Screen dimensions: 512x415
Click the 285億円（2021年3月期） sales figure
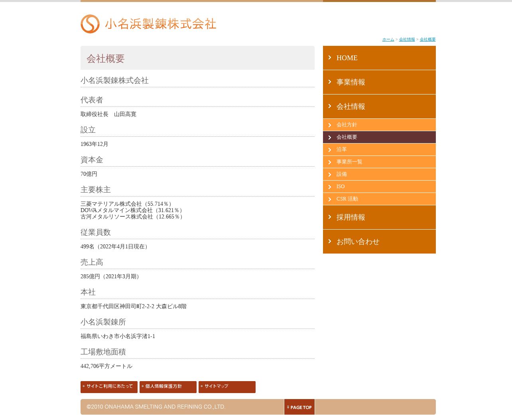[x=111, y=277]
